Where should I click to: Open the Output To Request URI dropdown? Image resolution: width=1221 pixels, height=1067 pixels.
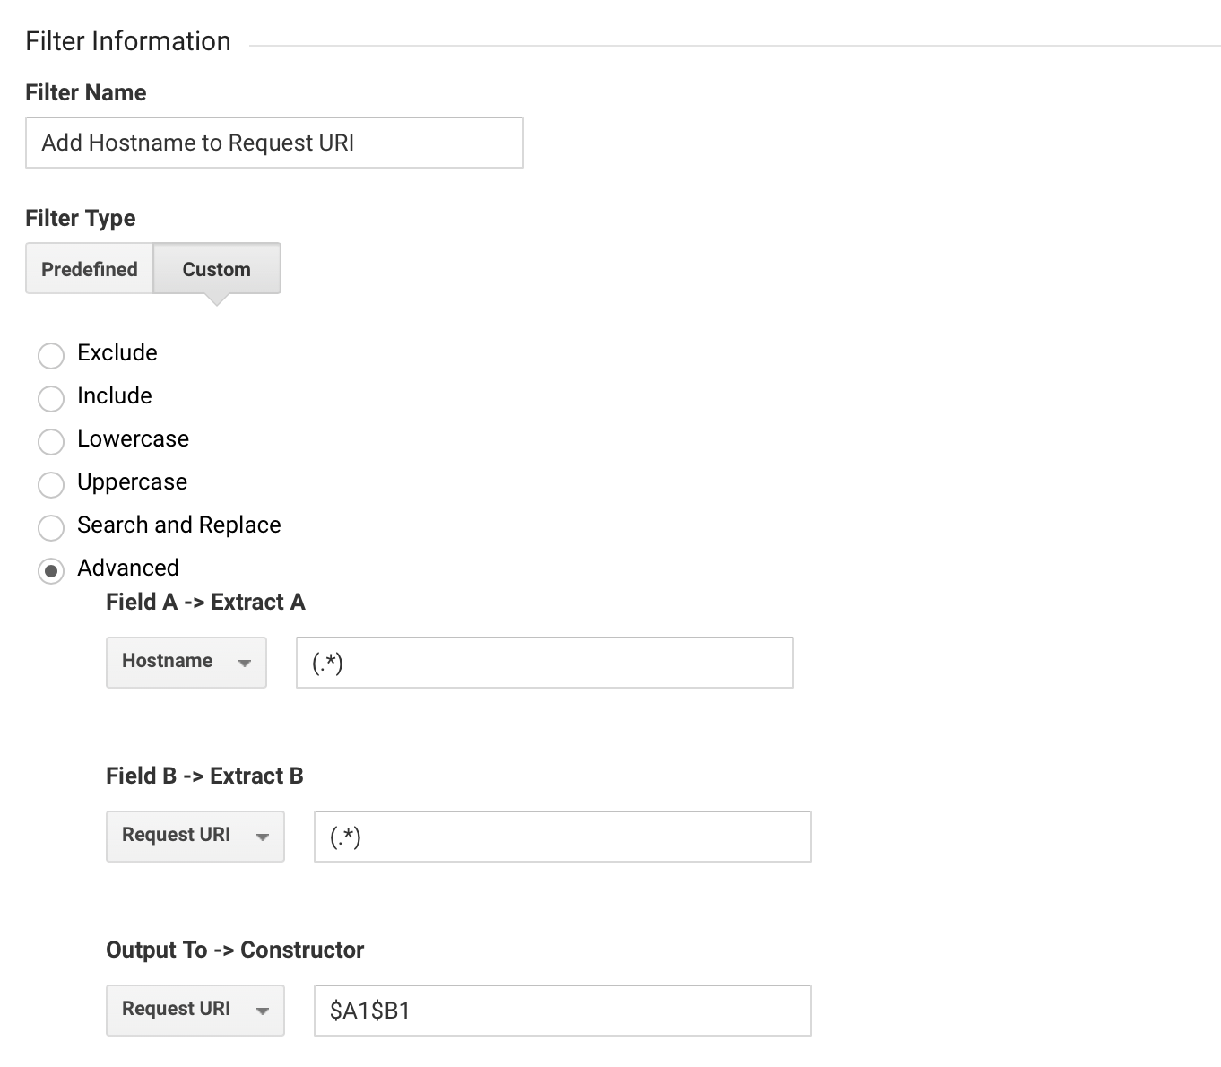coord(195,1010)
